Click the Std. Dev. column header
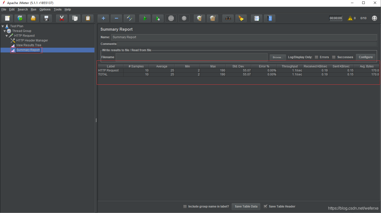Image resolution: width=381 pixels, height=213 pixels. [238, 66]
